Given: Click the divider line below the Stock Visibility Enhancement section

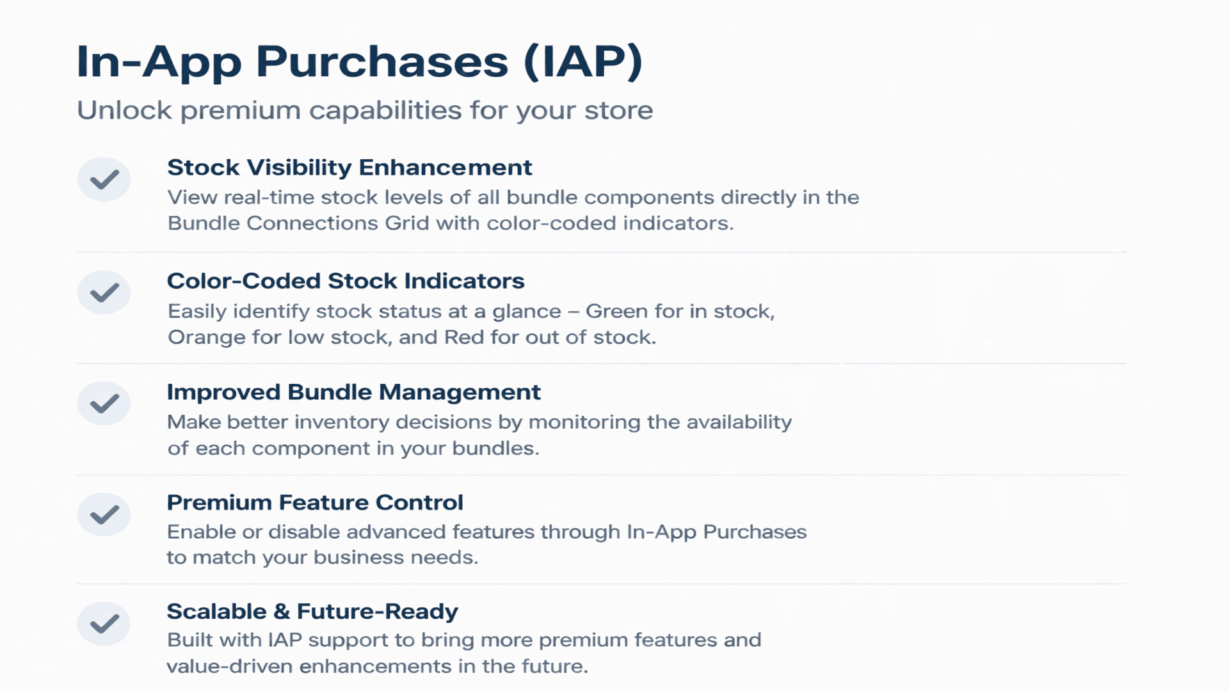Looking at the screenshot, I should (600, 253).
